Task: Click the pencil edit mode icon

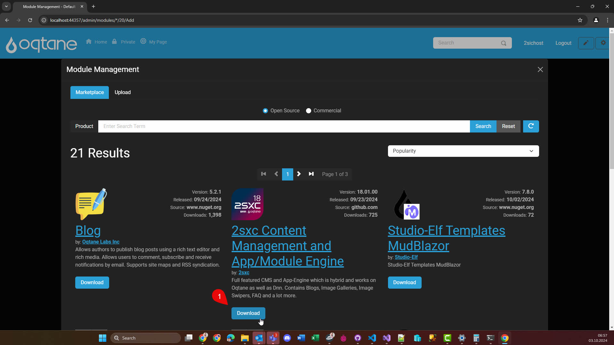Action: [x=586, y=43]
